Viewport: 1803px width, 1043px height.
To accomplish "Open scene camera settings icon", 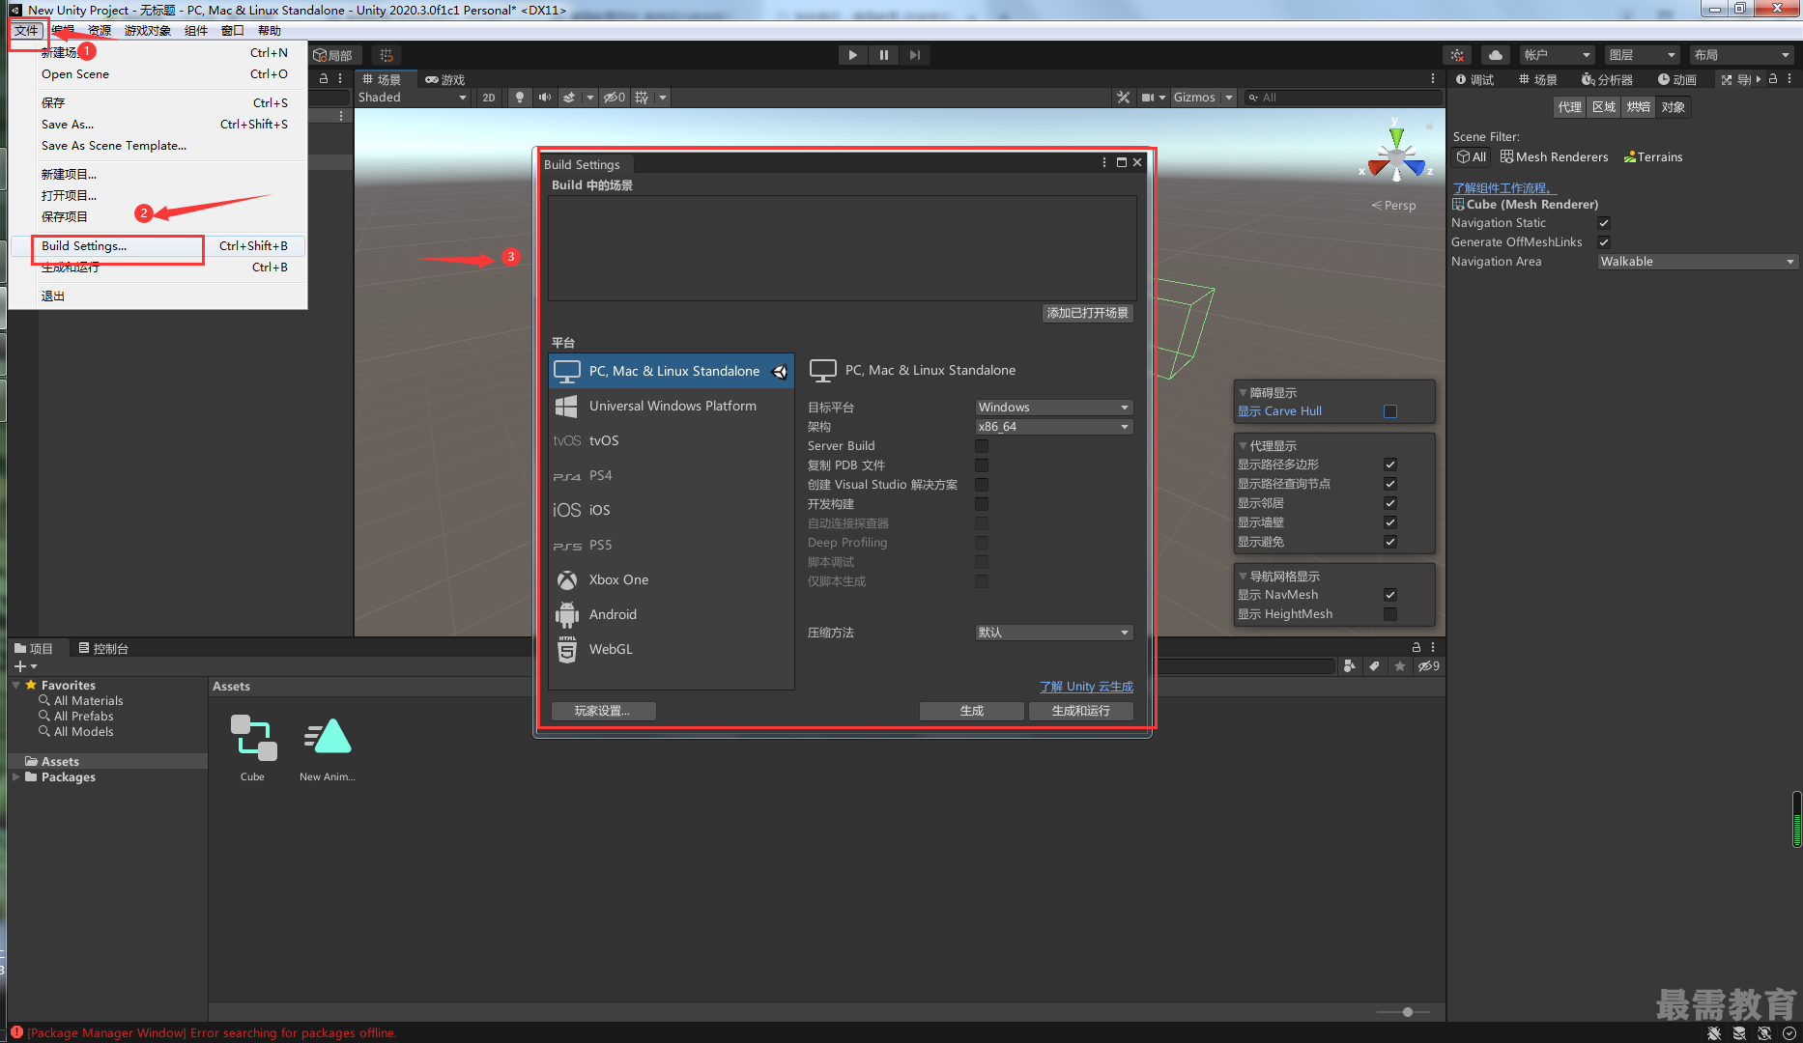I will click(1148, 98).
